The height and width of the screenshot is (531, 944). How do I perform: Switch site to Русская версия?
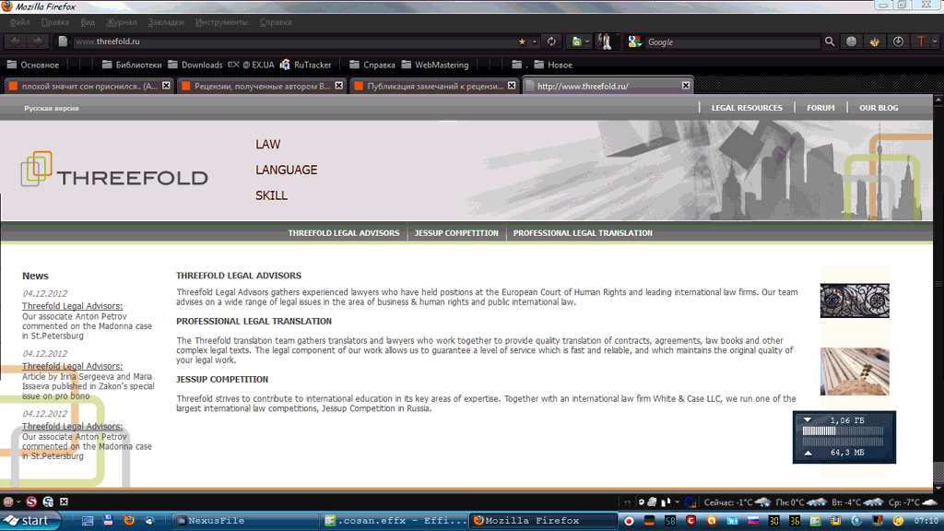[x=52, y=109]
